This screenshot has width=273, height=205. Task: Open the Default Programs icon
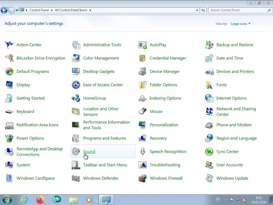(x=9, y=72)
